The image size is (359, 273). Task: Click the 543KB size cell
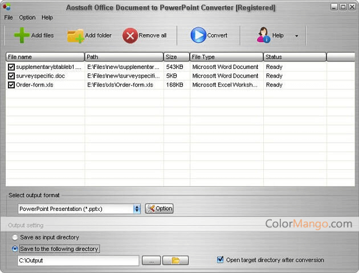(174, 67)
